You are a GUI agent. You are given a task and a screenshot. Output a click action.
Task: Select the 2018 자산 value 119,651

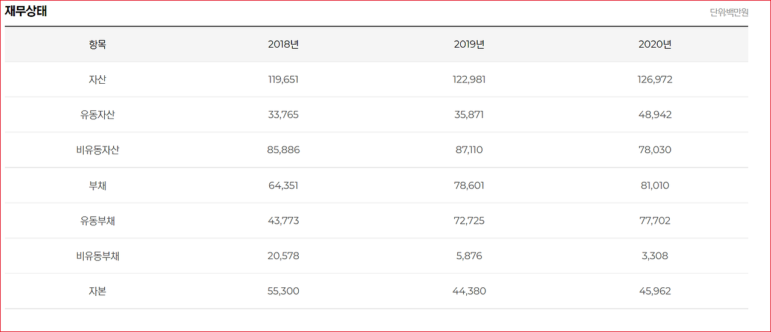point(283,80)
